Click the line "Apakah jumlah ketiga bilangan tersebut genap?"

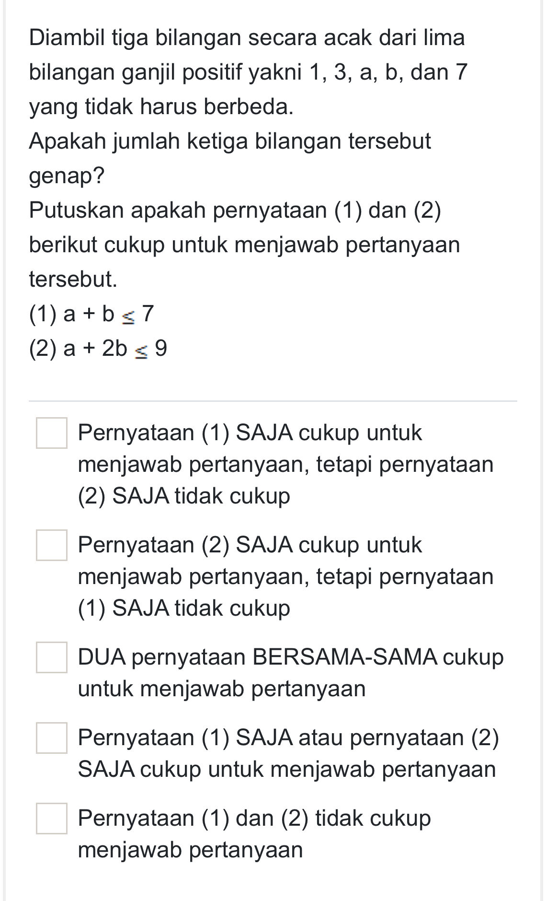tap(230, 141)
